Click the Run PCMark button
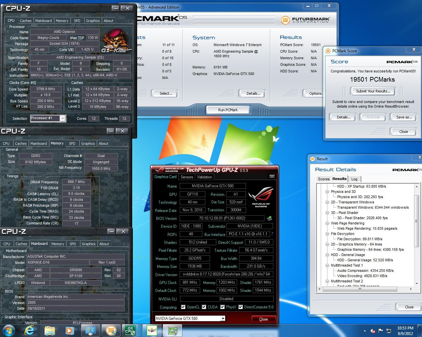The height and width of the screenshot is (337, 422). [228, 110]
